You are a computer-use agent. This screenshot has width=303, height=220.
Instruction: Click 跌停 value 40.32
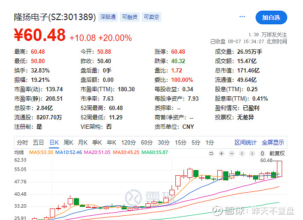tap(178, 61)
